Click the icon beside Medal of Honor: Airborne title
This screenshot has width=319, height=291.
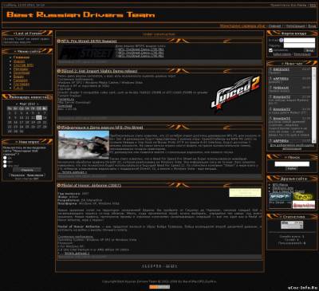(x=59, y=185)
